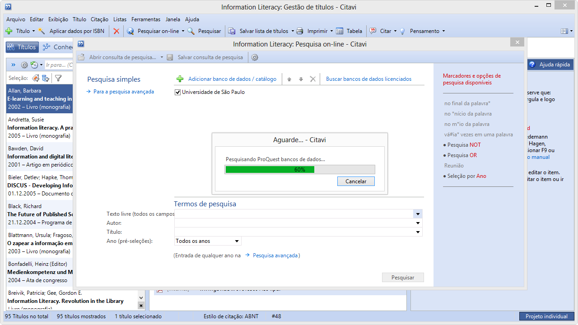578x325 pixels.
Task: Switch to the Títulos tab
Action: point(21,47)
